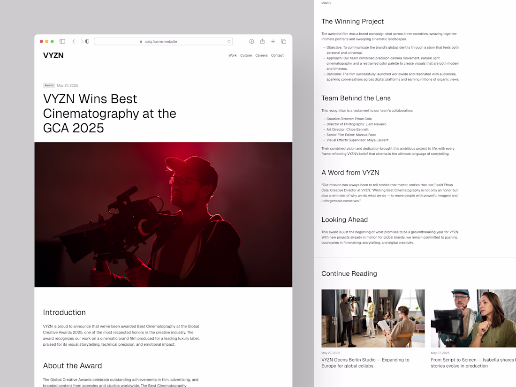Viewport: 516px width, 387px height.
Task: Open the Berlin Studio article thumbnail
Action: pos(373,318)
